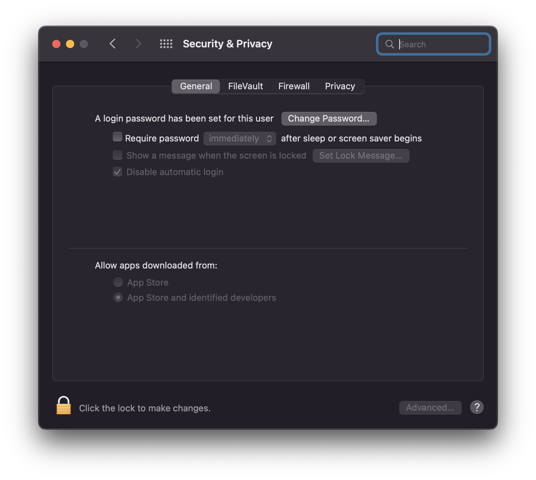536x480 pixels.
Task: Choose App Store and identified developers
Action: point(118,297)
